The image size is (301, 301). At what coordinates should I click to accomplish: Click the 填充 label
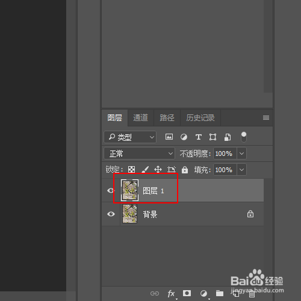coord(202,170)
